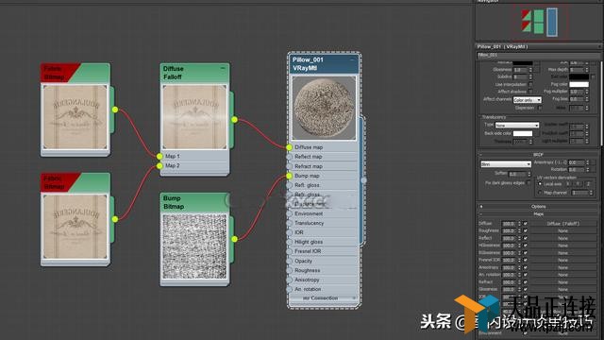Screen dimensions: 604x340
Task: Open the Affect channels Color only dropdown
Action: (x=527, y=100)
